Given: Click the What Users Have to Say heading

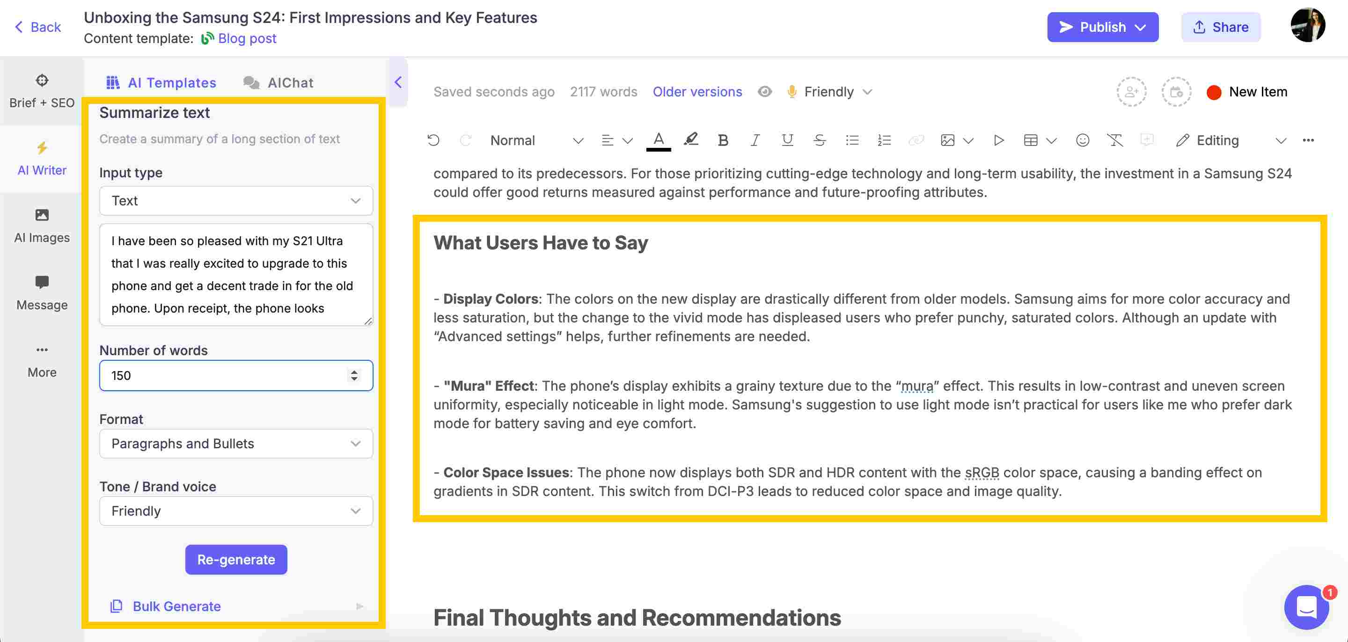Looking at the screenshot, I should pyautogui.click(x=541, y=243).
